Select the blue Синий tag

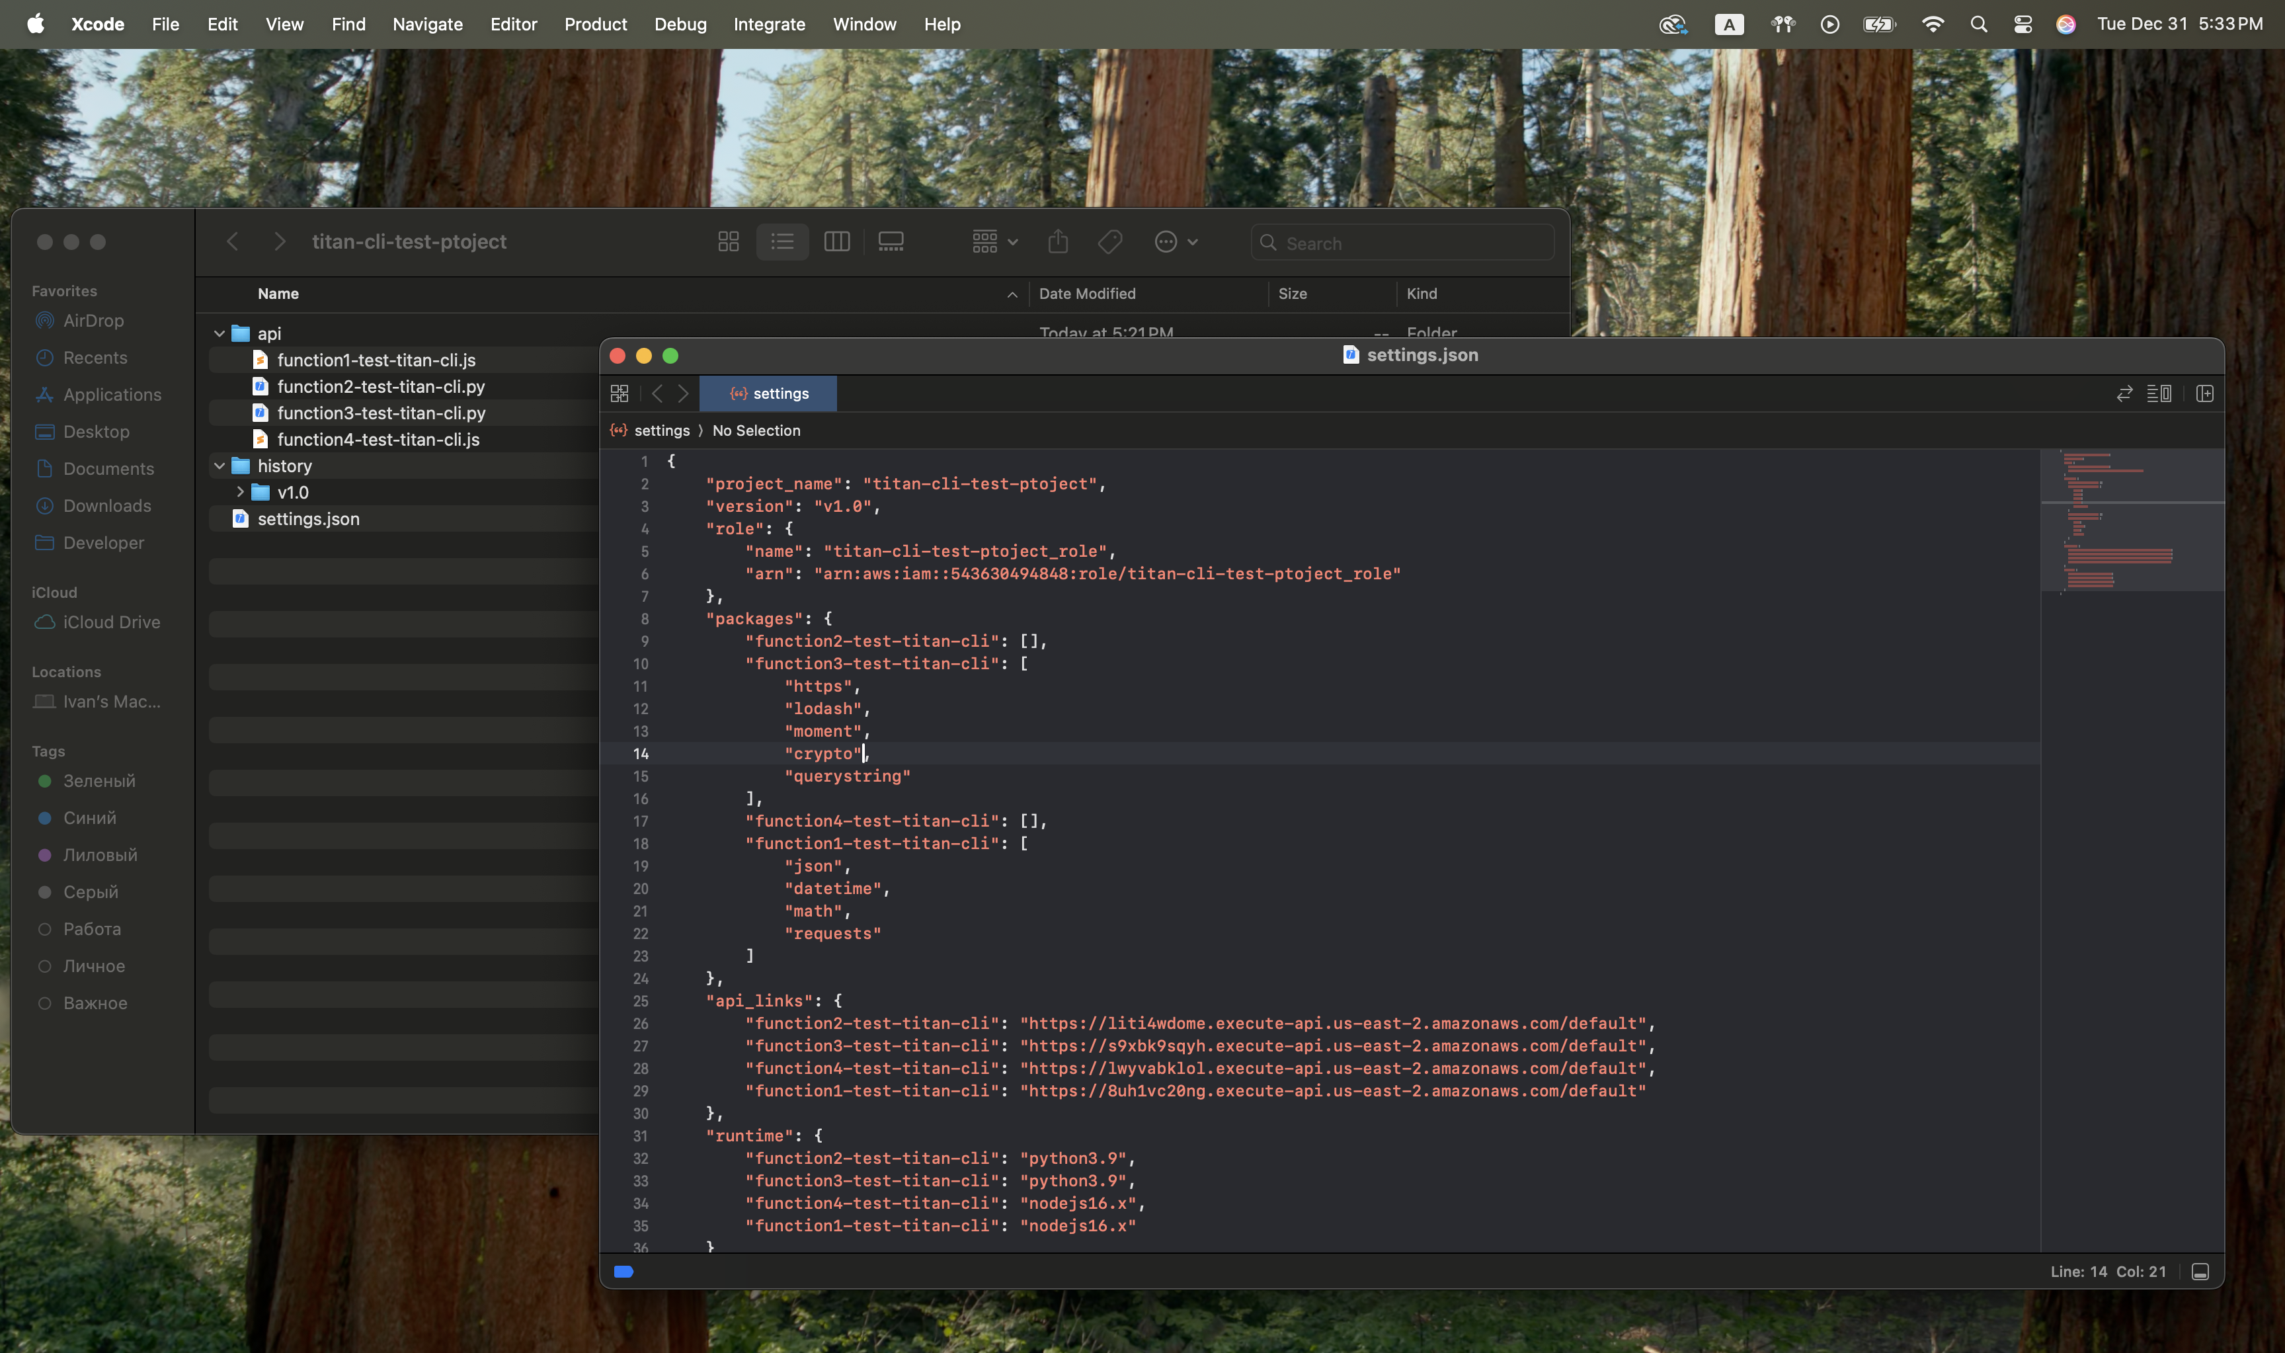click(89, 818)
